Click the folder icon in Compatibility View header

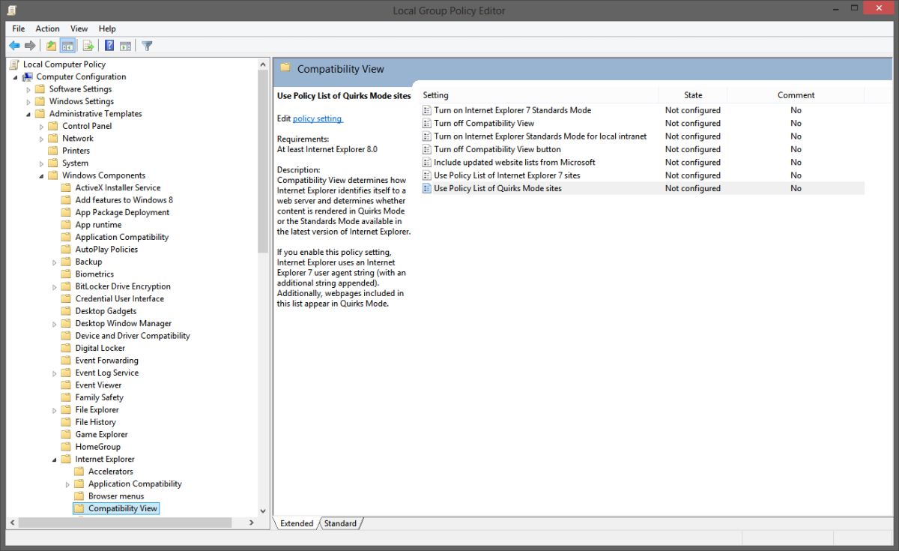285,67
